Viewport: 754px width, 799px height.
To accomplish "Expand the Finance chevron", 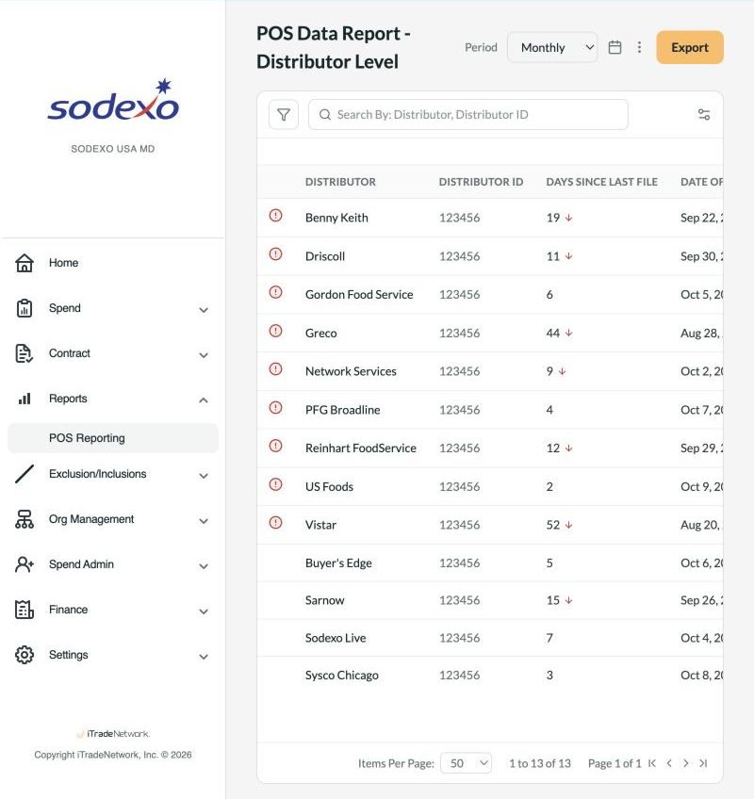I will coord(204,611).
